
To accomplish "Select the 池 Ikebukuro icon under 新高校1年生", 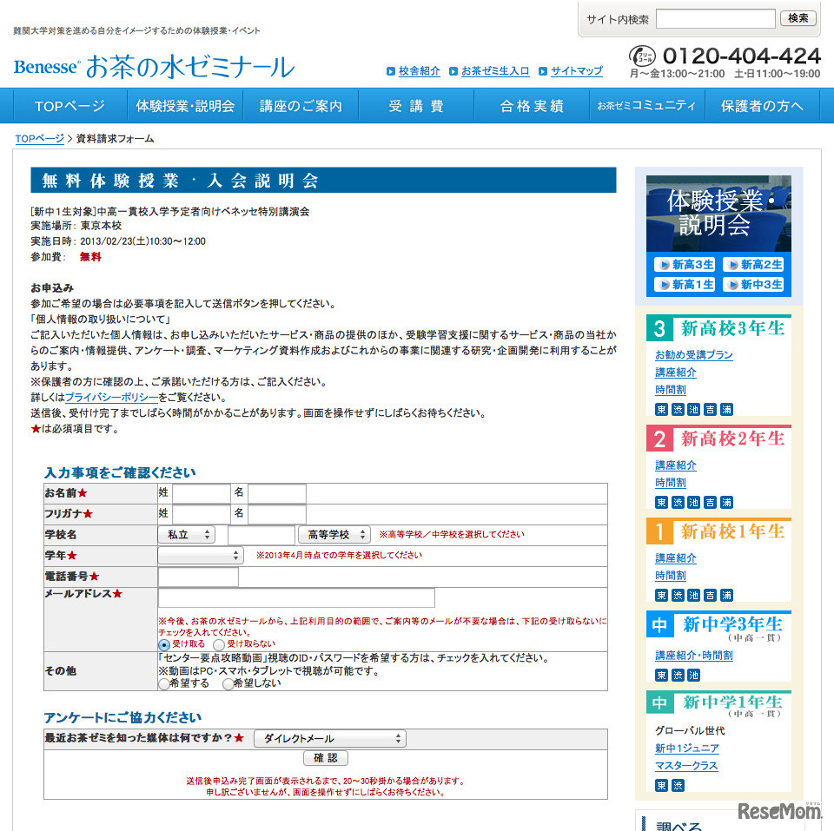I will (693, 596).
